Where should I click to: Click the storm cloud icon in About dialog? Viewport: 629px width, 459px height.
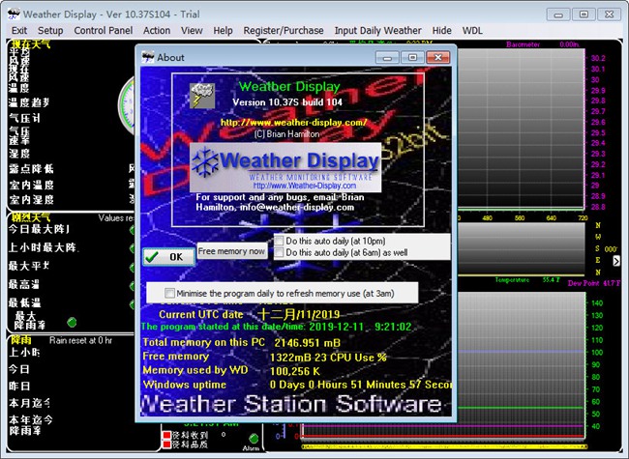click(x=202, y=96)
